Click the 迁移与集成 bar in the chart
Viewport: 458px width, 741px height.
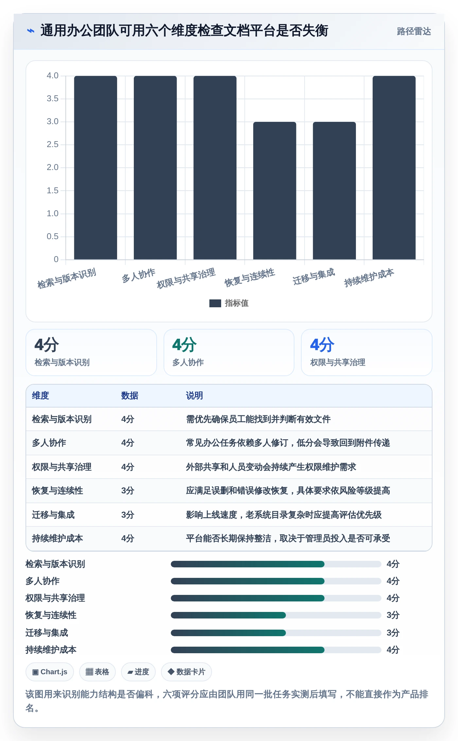(334, 191)
